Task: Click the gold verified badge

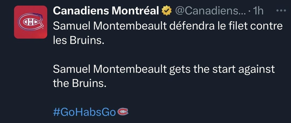Action: click(x=167, y=11)
